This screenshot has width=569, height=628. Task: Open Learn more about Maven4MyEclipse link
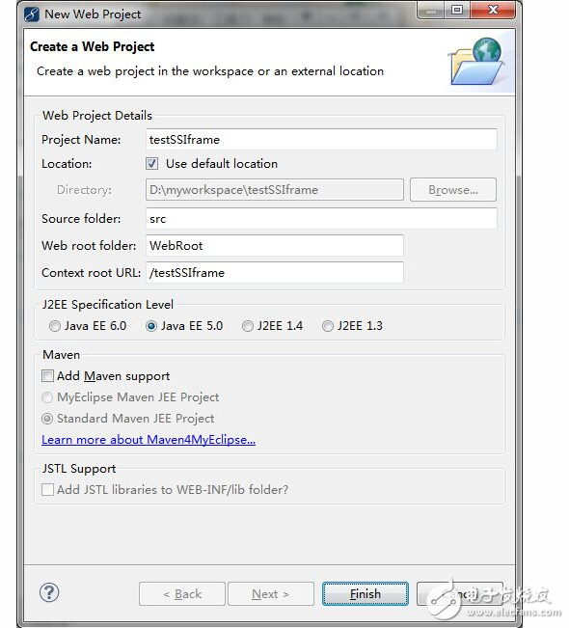pos(149,440)
